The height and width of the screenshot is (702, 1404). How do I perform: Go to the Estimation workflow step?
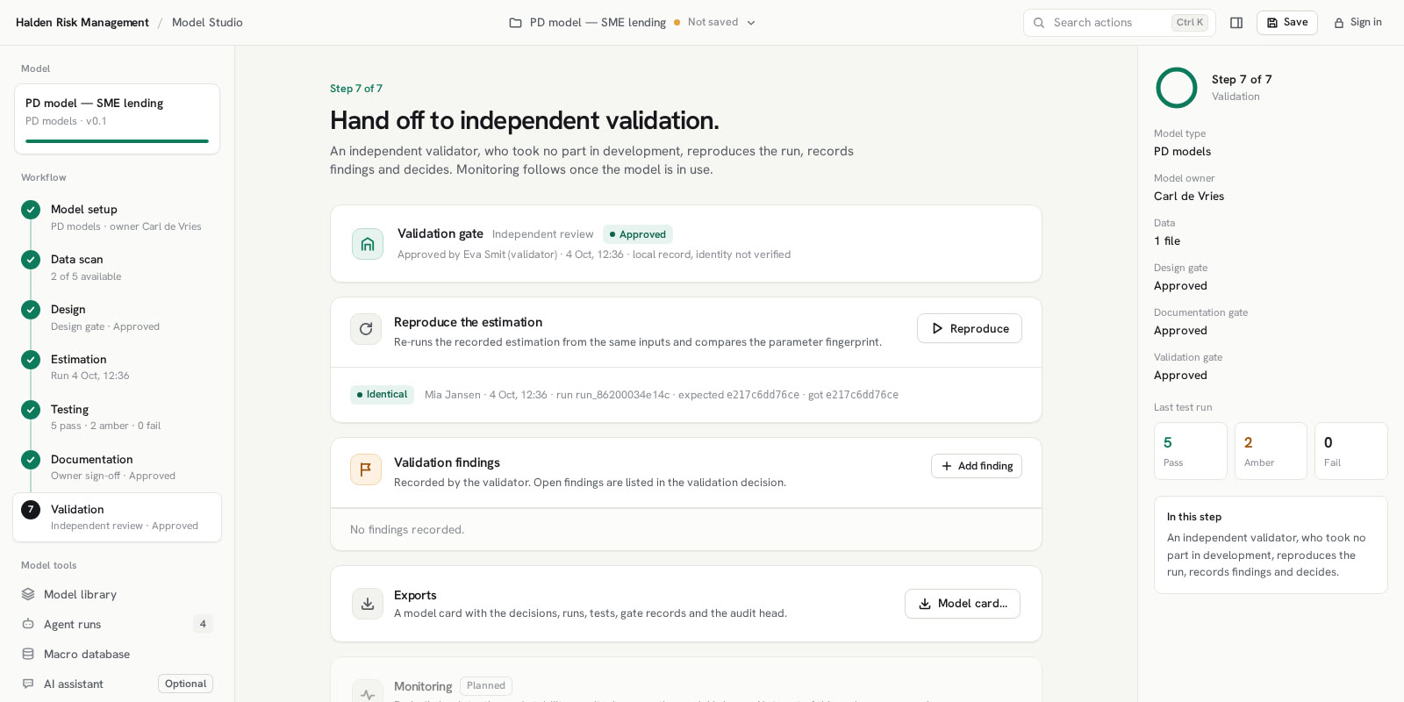point(117,367)
